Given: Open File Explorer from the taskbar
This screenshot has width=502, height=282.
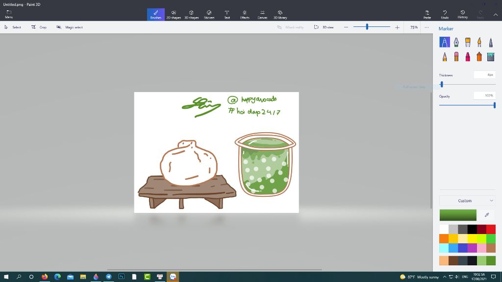Looking at the screenshot, I should tap(83, 277).
